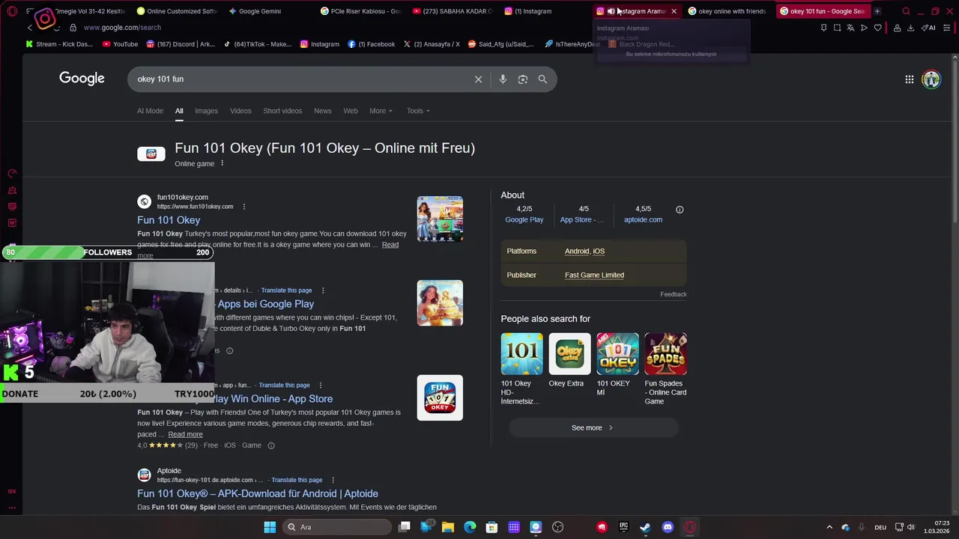
Task: Click the Android platform link
Action: click(577, 251)
